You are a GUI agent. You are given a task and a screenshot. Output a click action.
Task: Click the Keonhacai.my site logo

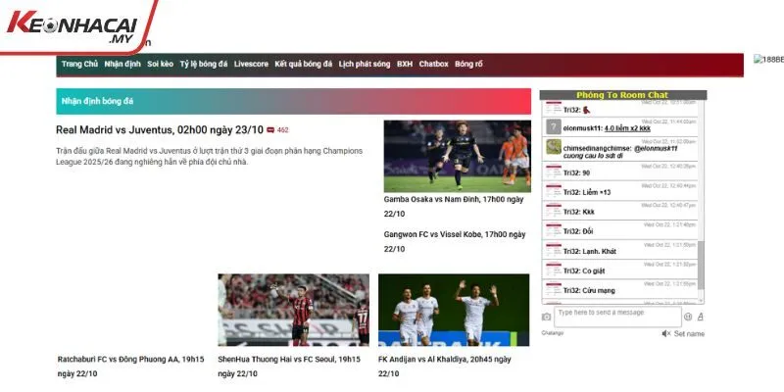click(x=73, y=26)
